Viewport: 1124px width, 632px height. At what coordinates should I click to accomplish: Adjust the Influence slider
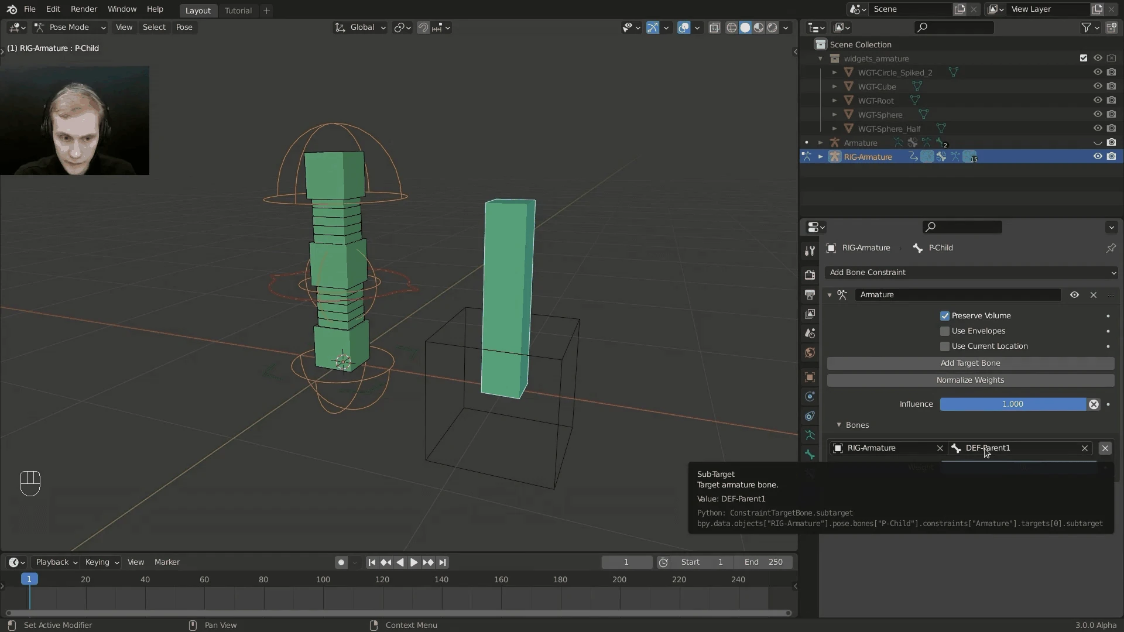(1013, 404)
